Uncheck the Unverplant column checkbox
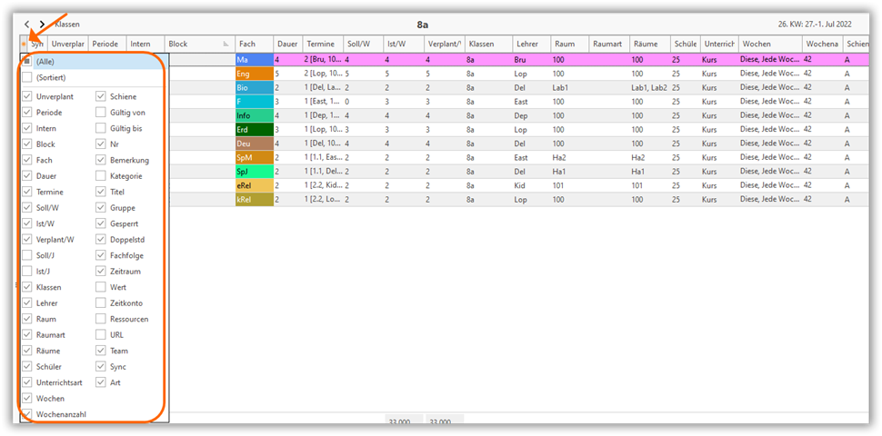Screen dimensions: 882x436 [x=27, y=96]
